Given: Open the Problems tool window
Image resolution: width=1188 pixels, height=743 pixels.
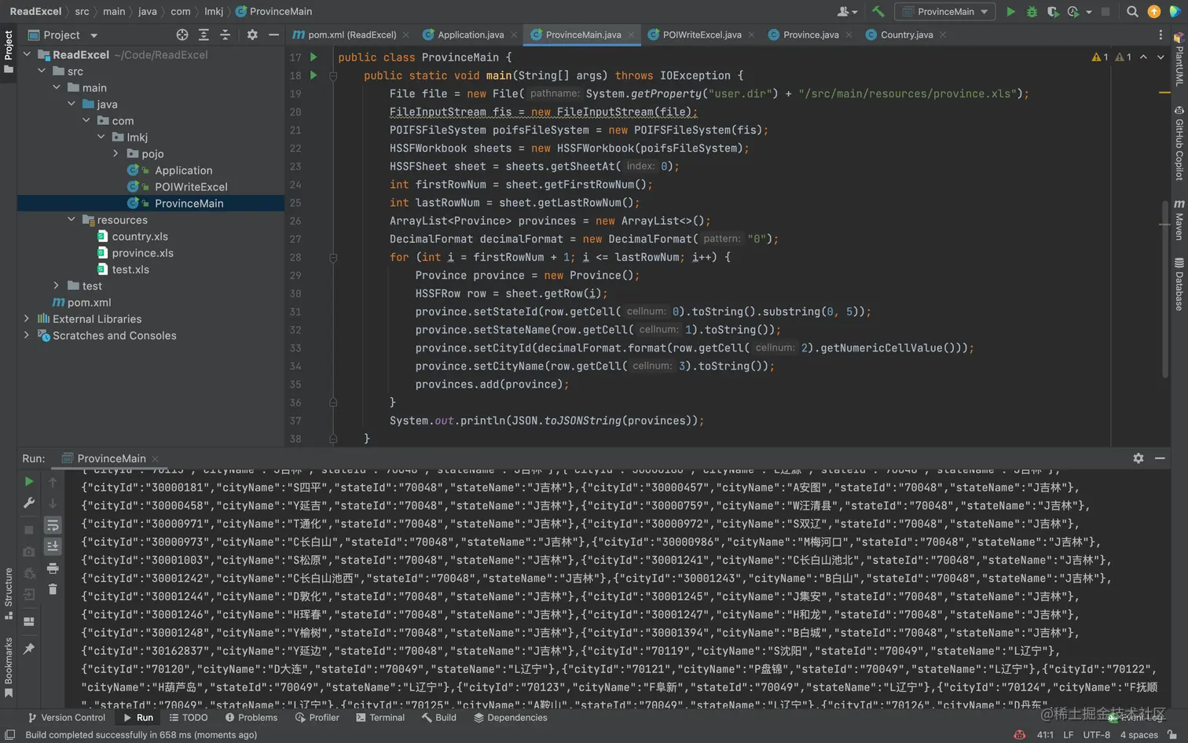Looking at the screenshot, I should pos(251,718).
